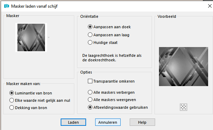213x130 pixels.
Task: Select Aanpassen aan doek orientation
Action: tap(109, 27)
